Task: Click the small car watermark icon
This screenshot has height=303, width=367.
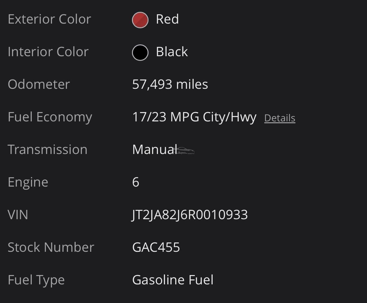Action: pos(186,151)
